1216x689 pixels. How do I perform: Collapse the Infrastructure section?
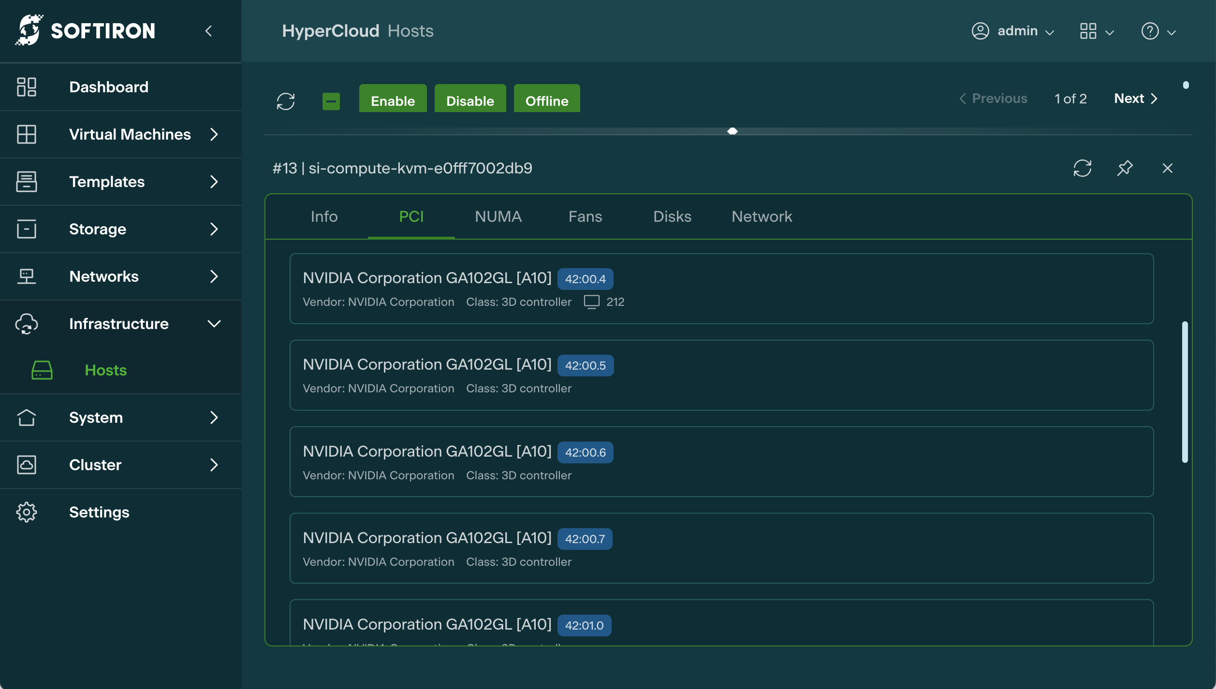tap(214, 324)
